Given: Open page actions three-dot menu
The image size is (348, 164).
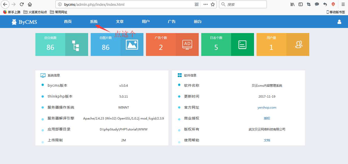Looking at the screenshot, I should click(205, 4).
